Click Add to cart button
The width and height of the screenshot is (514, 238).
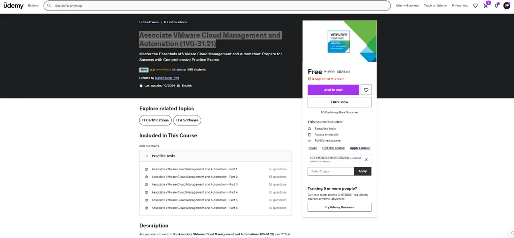click(333, 90)
